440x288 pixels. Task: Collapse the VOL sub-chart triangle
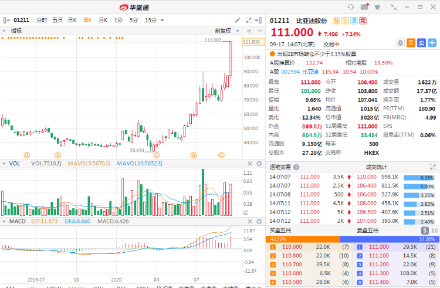pos(4,164)
